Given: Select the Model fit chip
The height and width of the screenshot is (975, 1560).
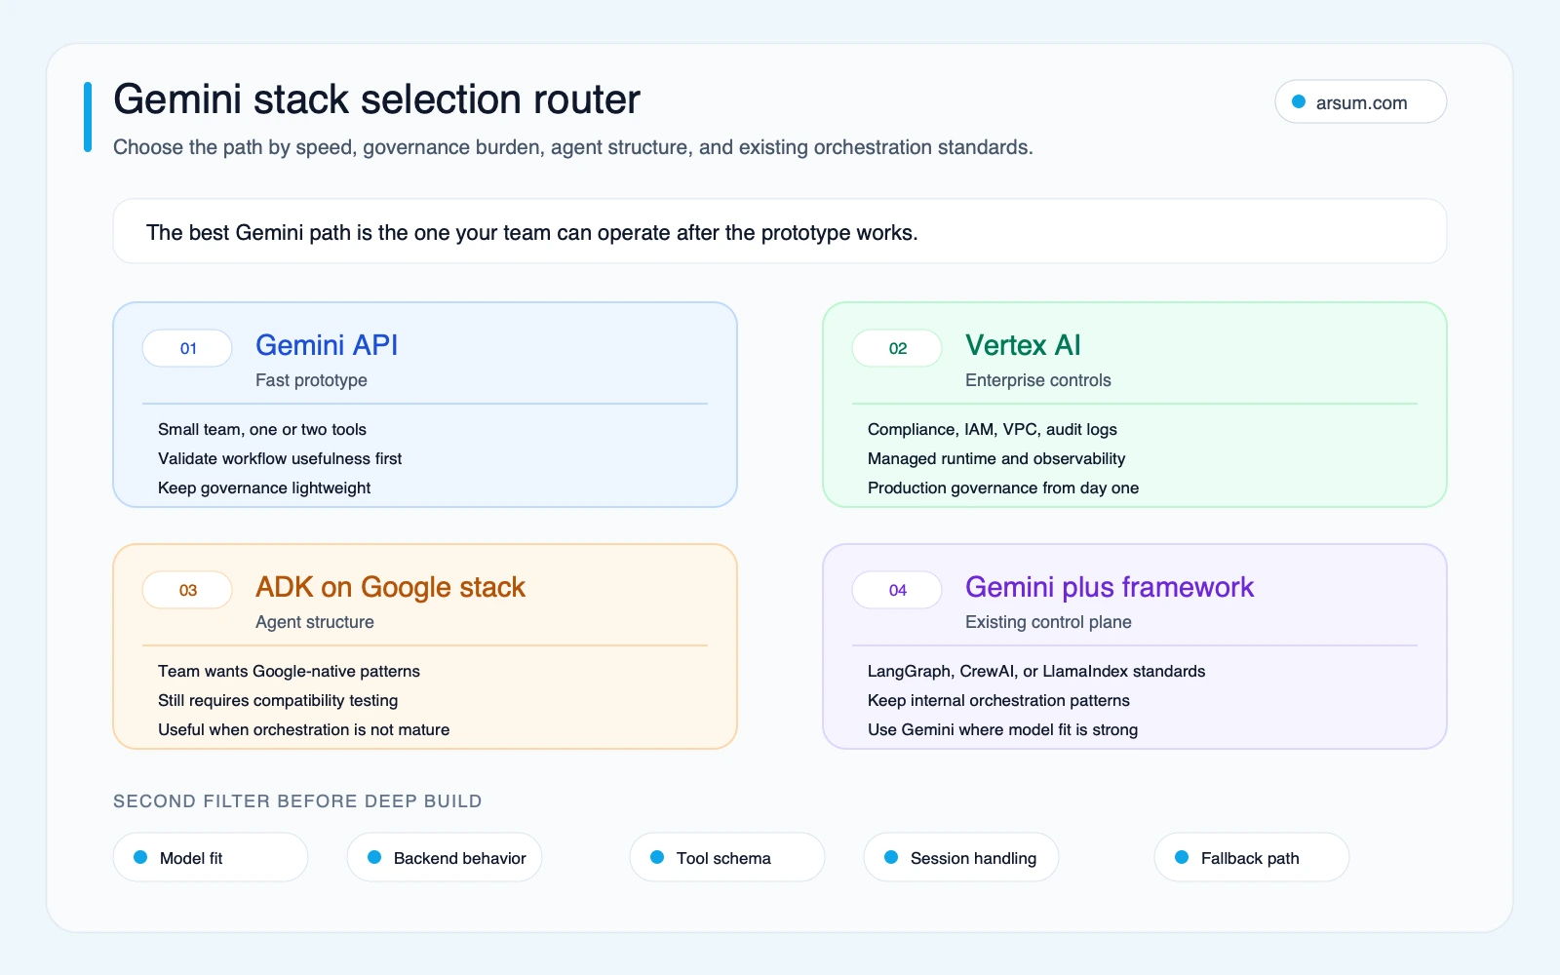Looking at the screenshot, I should coord(211,858).
